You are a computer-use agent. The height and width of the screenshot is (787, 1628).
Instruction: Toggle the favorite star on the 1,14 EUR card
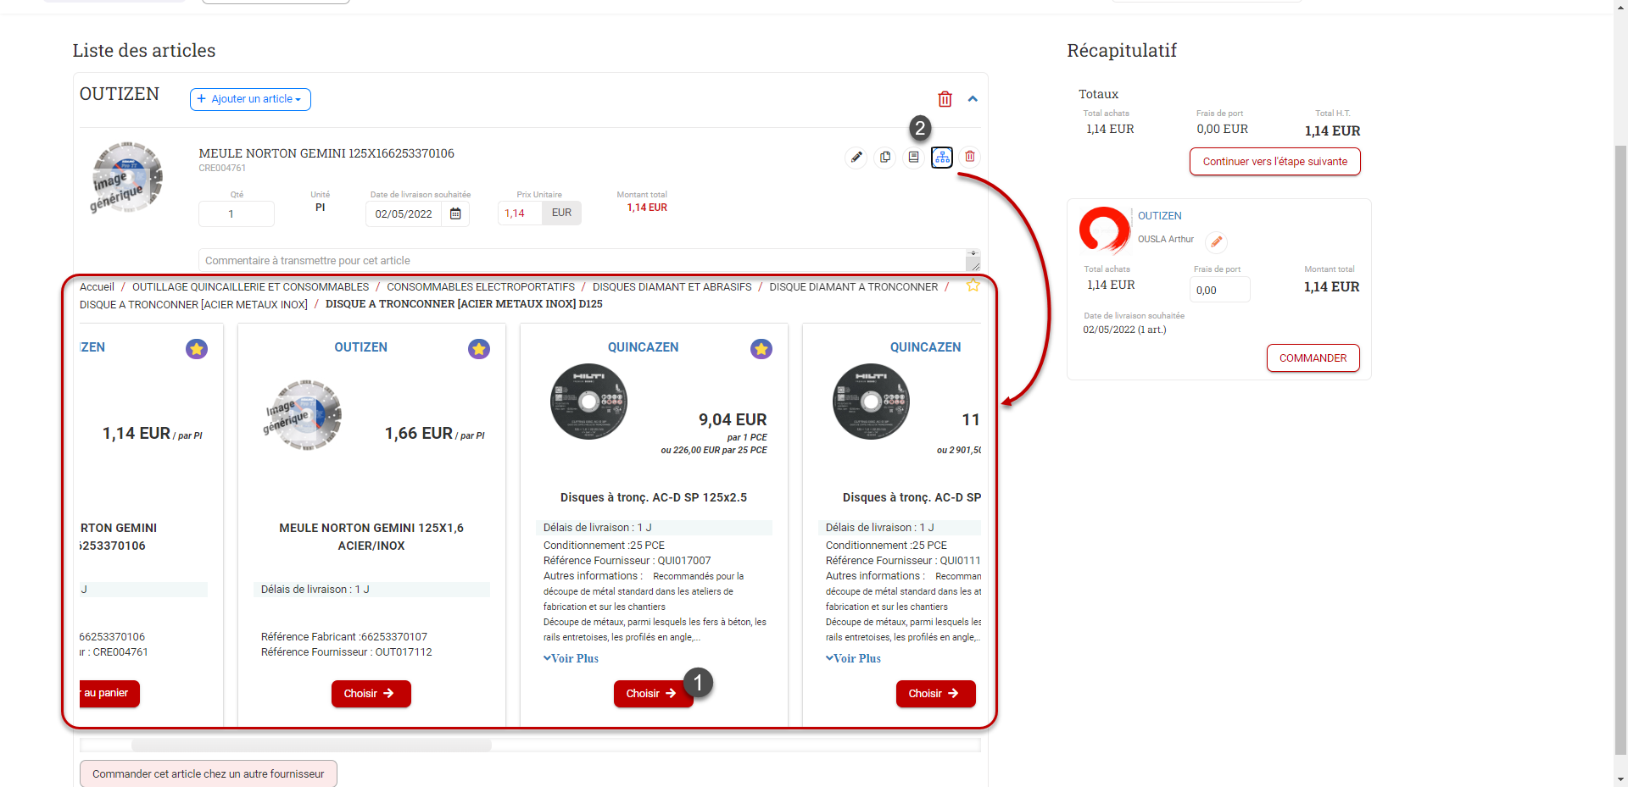point(197,348)
